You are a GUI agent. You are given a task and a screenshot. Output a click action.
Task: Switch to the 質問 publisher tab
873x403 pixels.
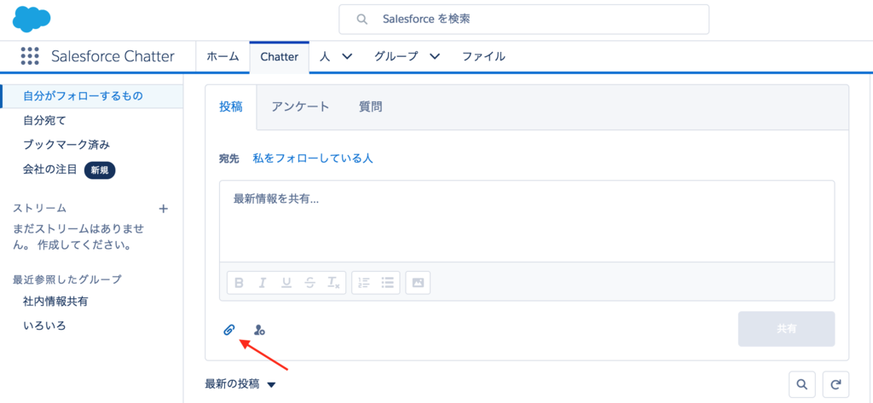click(x=371, y=107)
